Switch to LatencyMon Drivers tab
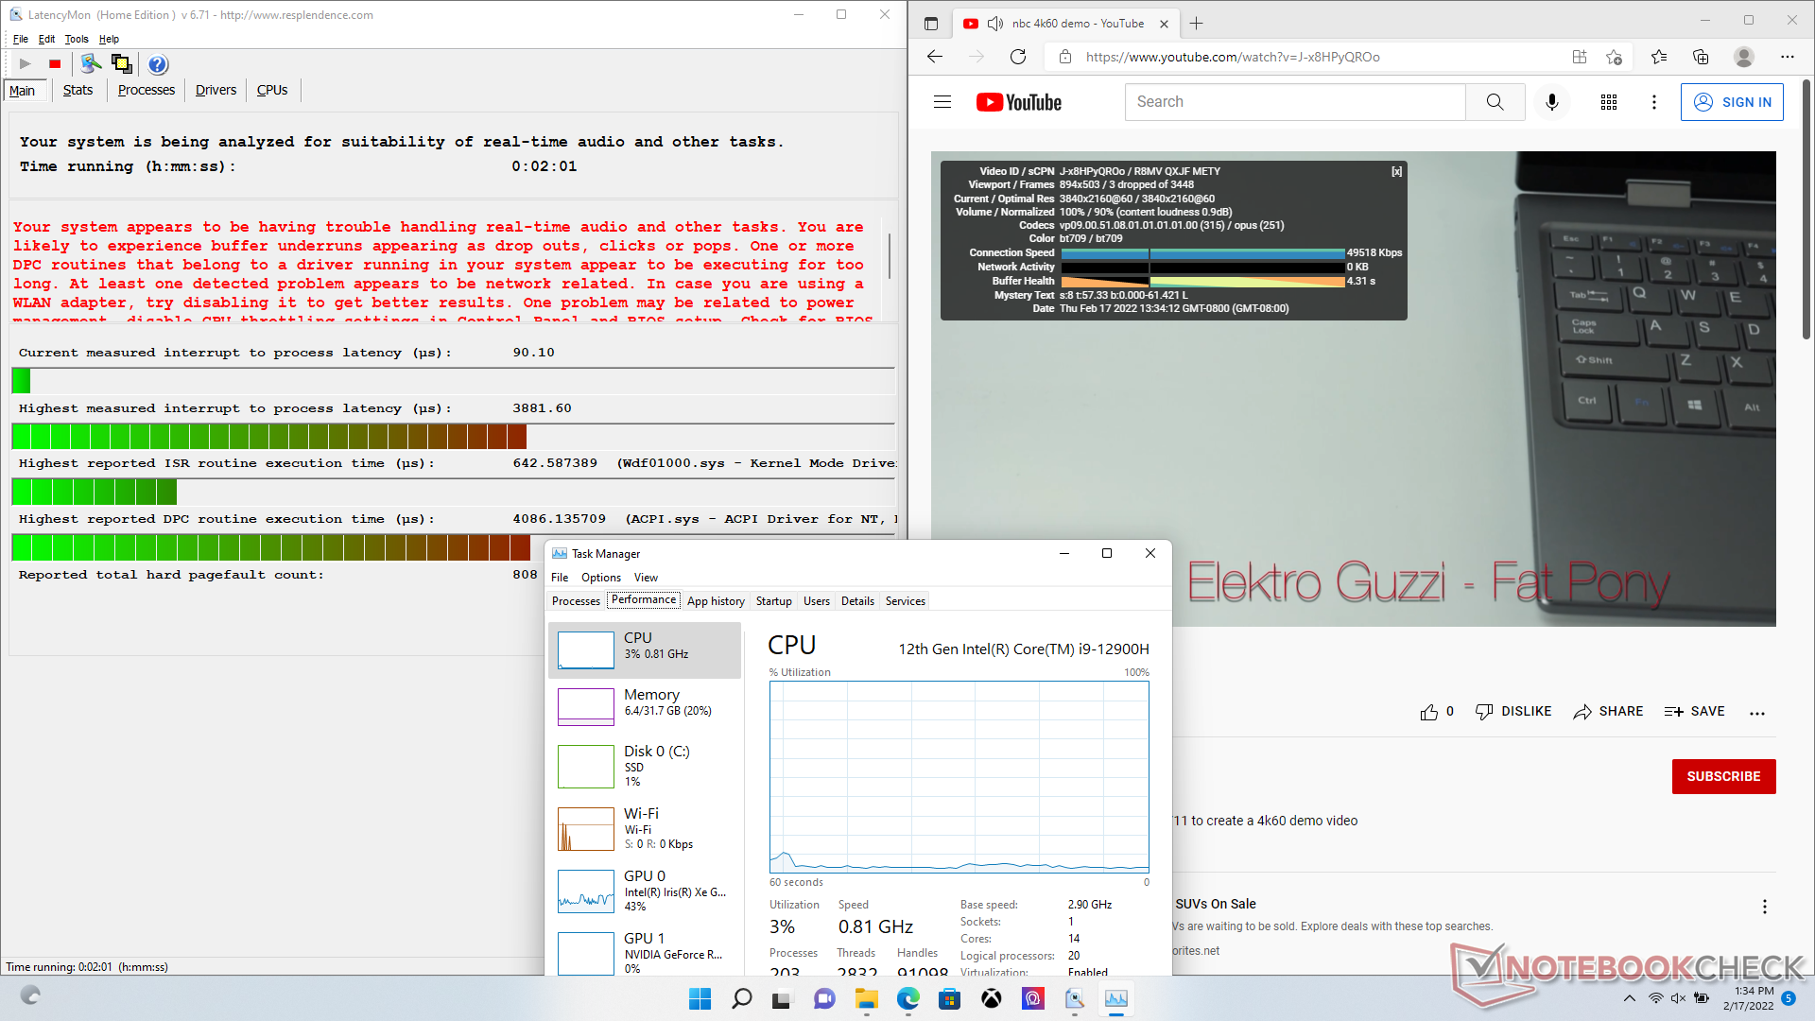Image resolution: width=1815 pixels, height=1021 pixels. point(216,90)
